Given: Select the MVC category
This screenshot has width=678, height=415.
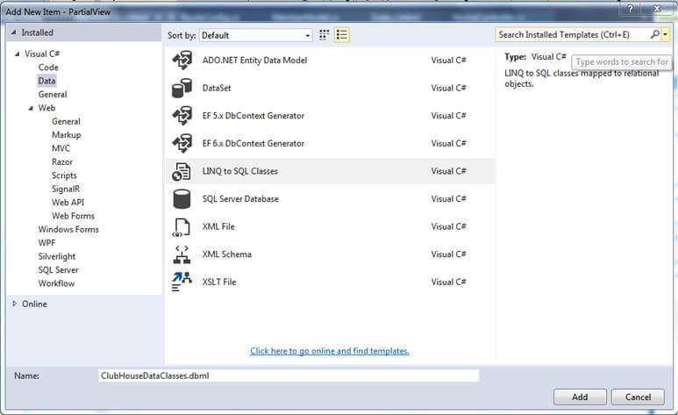Looking at the screenshot, I should (x=61, y=148).
